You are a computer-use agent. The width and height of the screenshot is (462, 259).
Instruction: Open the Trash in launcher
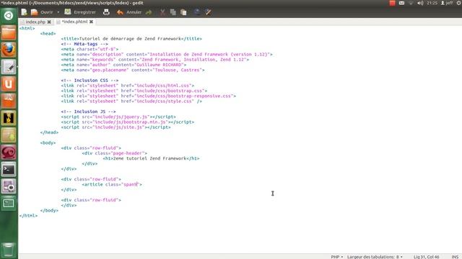pos(8,250)
